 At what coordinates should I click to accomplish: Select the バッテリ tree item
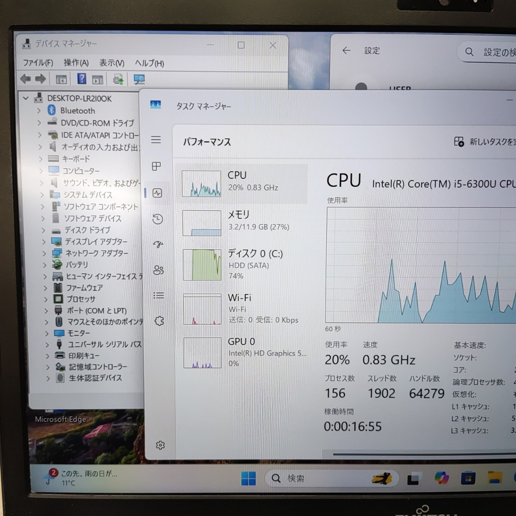coord(77,265)
